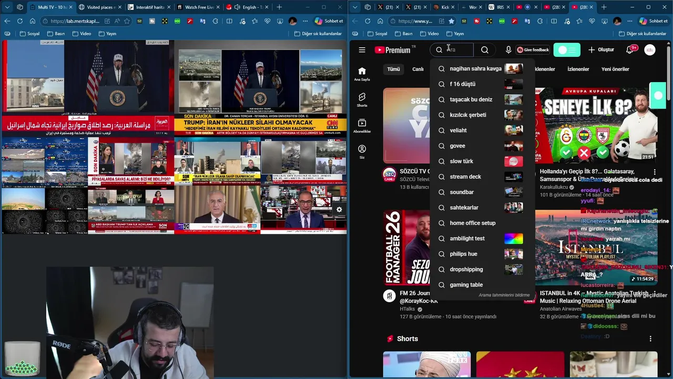Viewport: 673px width, 379px height.
Task: Open Shorts from YouTube sidebar
Action: coord(362,100)
